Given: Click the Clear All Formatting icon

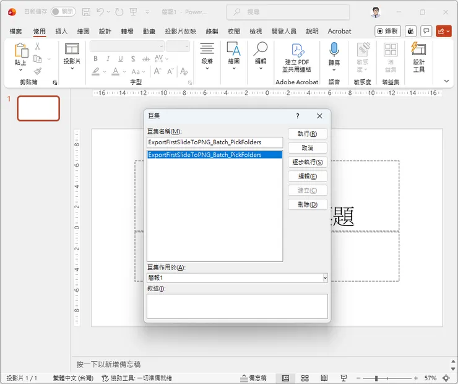Looking at the screenshot, I should coord(184,71).
